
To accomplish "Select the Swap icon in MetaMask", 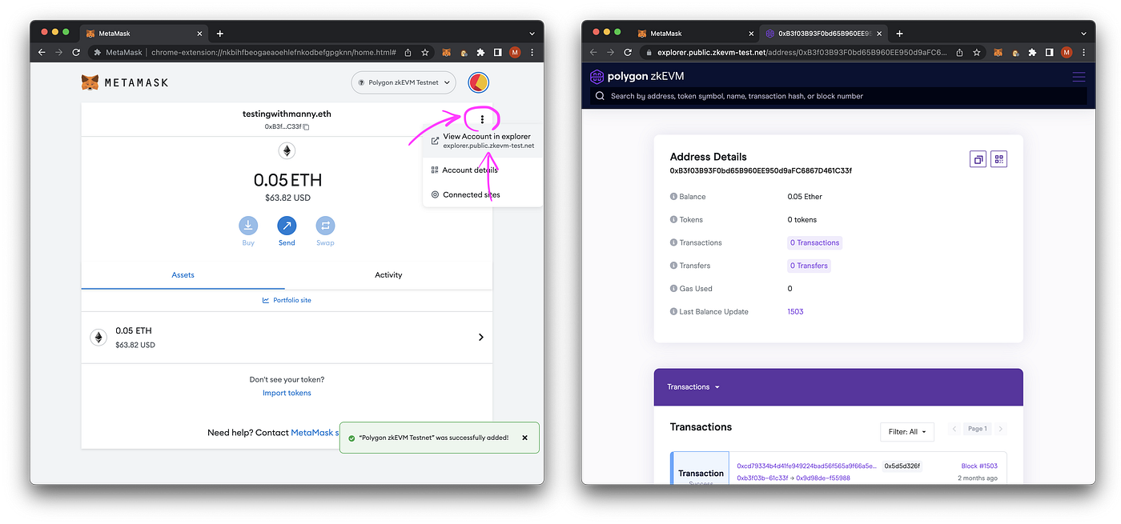I will pos(325,226).
